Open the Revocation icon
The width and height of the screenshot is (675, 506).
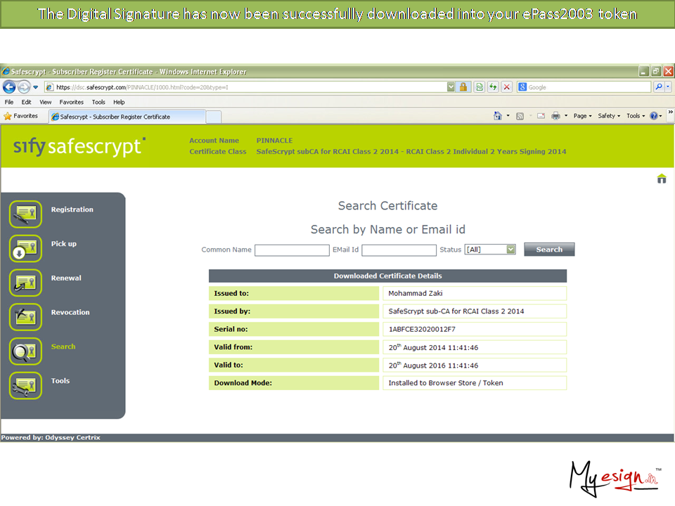click(x=26, y=317)
